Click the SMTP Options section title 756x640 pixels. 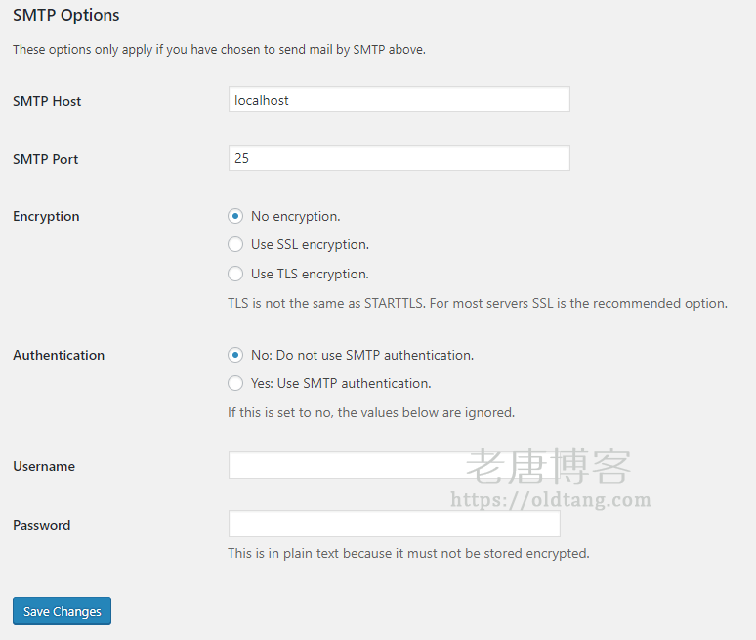(66, 16)
